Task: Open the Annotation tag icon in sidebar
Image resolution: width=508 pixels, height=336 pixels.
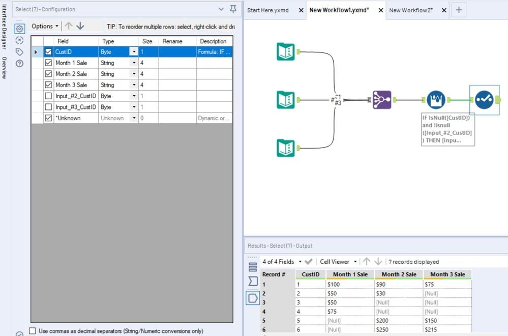Action: pyautogui.click(x=19, y=52)
